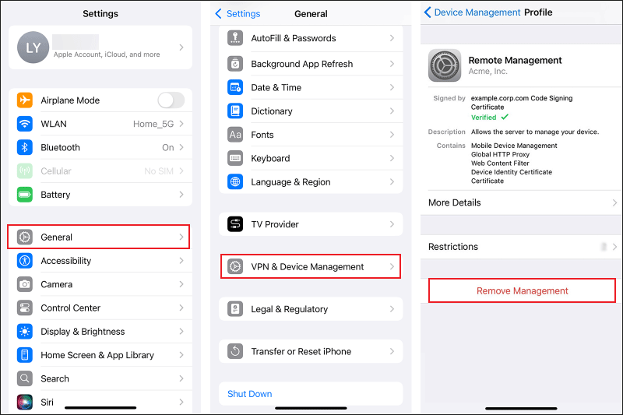
Task: Open Legal & Regulatory via its chevron
Action: (x=392, y=309)
